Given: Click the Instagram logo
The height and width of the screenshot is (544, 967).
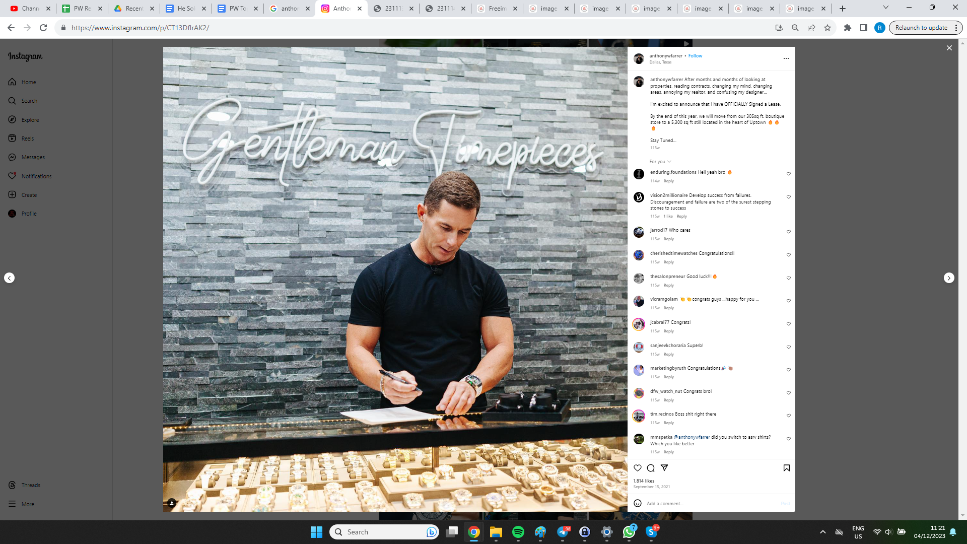Looking at the screenshot, I should click(25, 56).
